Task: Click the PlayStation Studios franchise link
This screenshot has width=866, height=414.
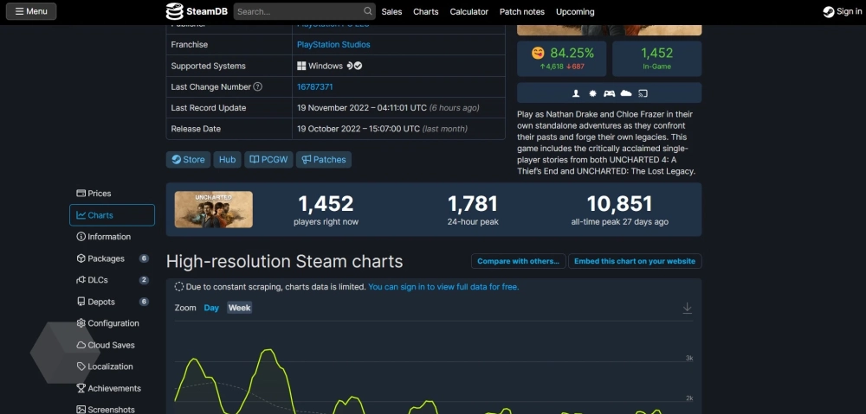Action: [x=333, y=45]
